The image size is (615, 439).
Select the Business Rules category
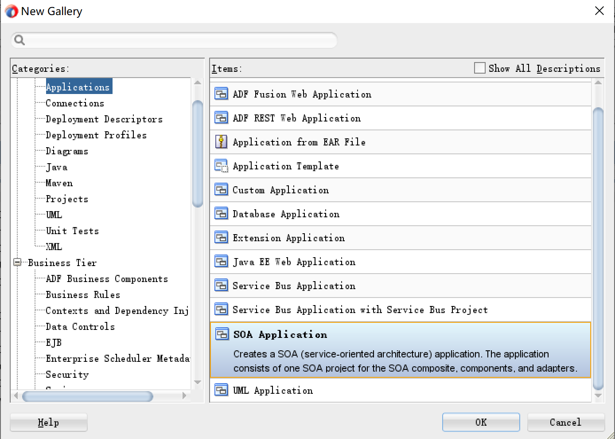pyautogui.click(x=83, y=295)
